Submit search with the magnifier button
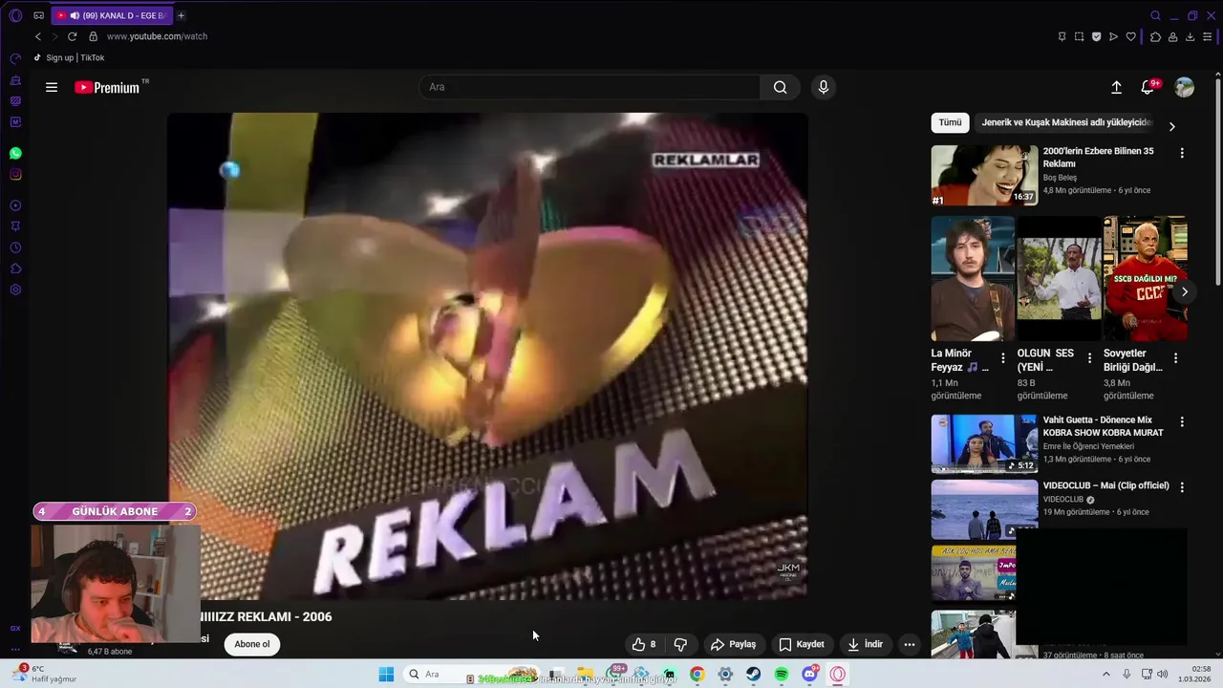Viewport: 1223px width, 688px height. (781, 87)
